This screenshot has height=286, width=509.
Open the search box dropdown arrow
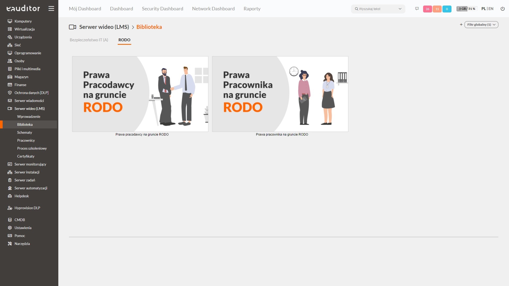[x=400, y=9]
